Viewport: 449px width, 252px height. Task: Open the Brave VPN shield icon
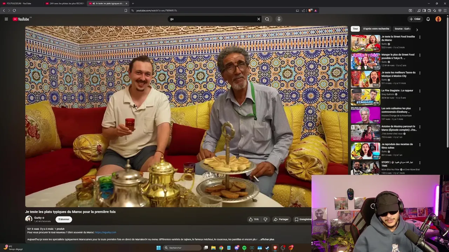pyautogui.click(x=440, y=10)
